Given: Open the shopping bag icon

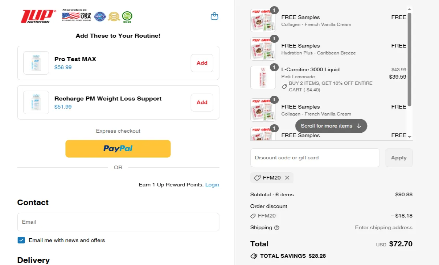Looking at the screenshot, I should [214, 16].
